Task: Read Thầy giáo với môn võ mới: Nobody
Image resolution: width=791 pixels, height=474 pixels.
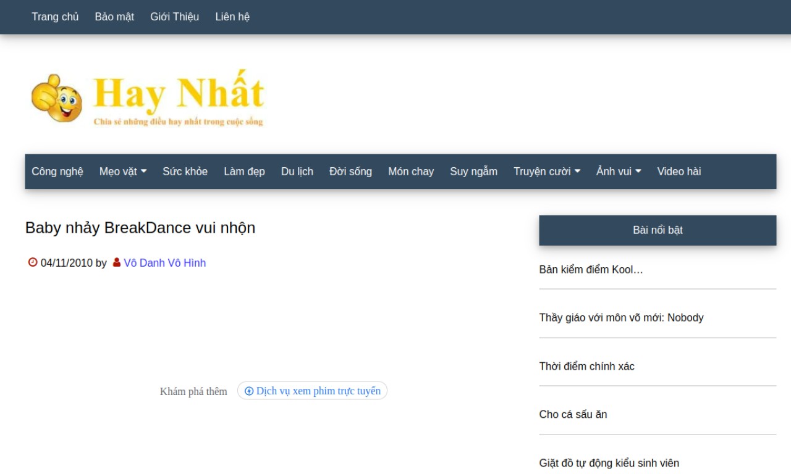Action: pyautogui.click(x=621, y=318)
